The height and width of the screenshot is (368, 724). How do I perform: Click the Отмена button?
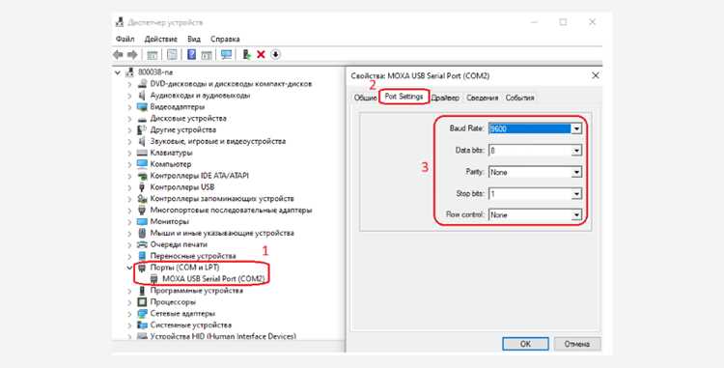tap(577, 344)
